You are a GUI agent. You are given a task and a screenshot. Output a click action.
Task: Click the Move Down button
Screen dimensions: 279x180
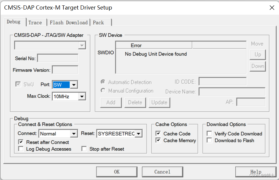258,66
